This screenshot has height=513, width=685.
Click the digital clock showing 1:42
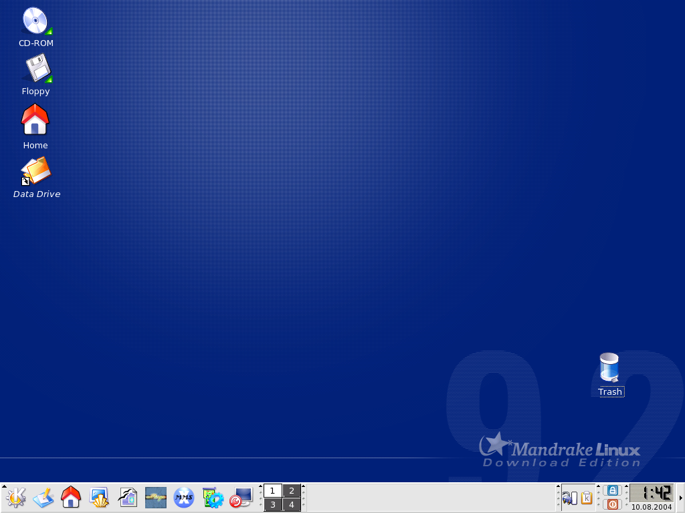[652, 493]
